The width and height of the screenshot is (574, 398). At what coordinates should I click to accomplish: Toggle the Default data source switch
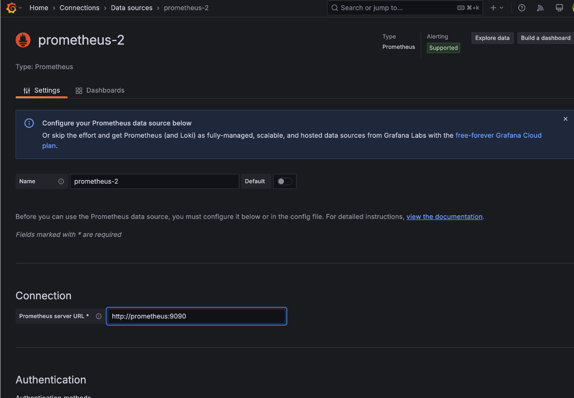point(285,182)
